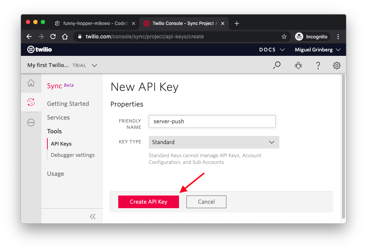Select the Sync product icon in sidebar
The image size is (367, 251).
click(x=31, y=102)
